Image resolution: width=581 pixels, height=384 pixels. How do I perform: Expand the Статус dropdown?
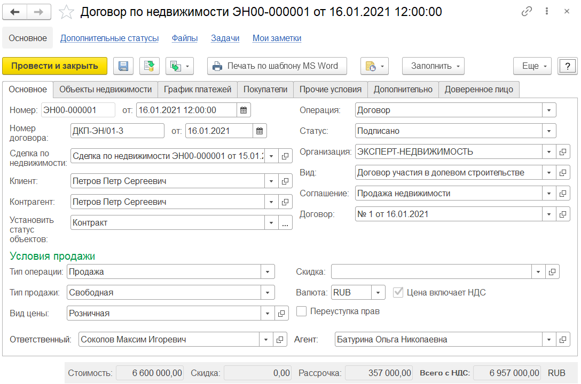tap(549, 131)
